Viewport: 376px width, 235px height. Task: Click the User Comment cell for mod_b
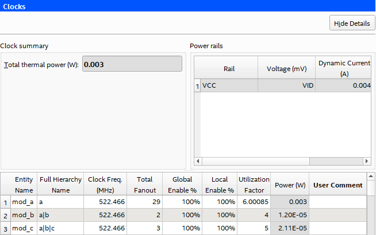[x=337, y=215]
